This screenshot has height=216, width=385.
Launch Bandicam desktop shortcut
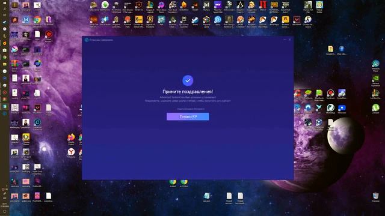tap(330, 94)
